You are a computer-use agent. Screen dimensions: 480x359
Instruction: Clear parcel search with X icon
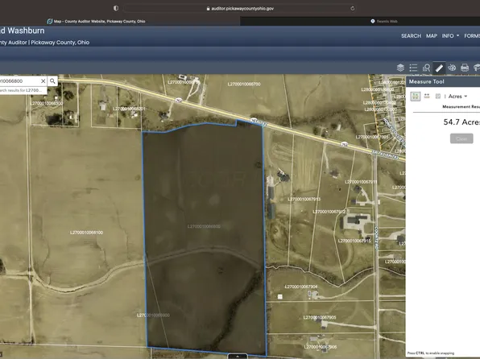click(43, 81)
